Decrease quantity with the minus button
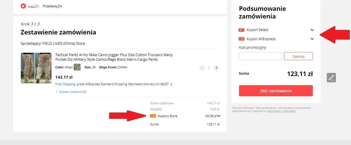This screenshot has width=351, height=145. click(x=202, y=68)
